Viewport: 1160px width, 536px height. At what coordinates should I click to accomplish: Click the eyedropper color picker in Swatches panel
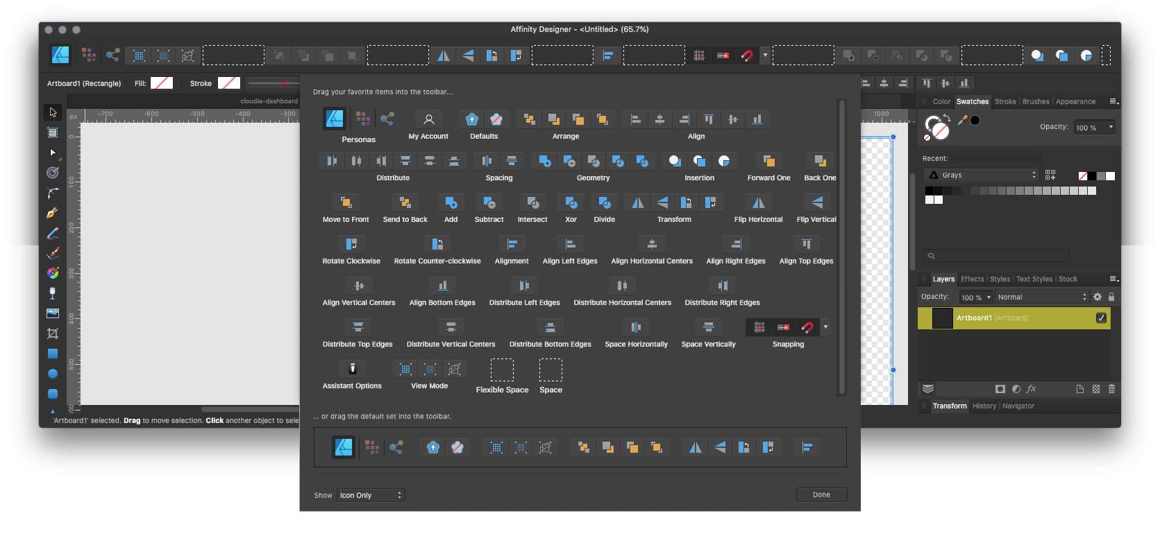point(963,120)
